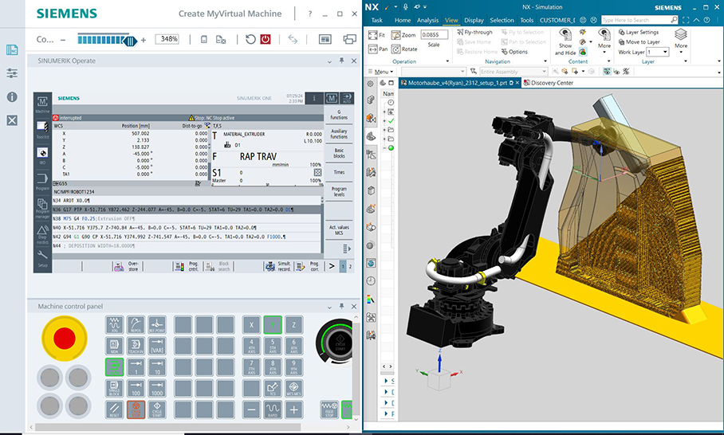Select the Fit view tool
The width and height of the screenshot is (724, 435).
(376, 35)
